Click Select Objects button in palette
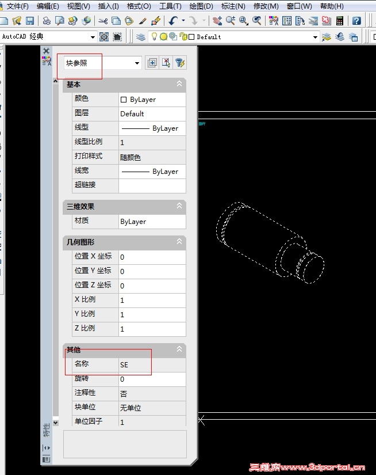Screen dimensions: 376x475 coord(166,63)
